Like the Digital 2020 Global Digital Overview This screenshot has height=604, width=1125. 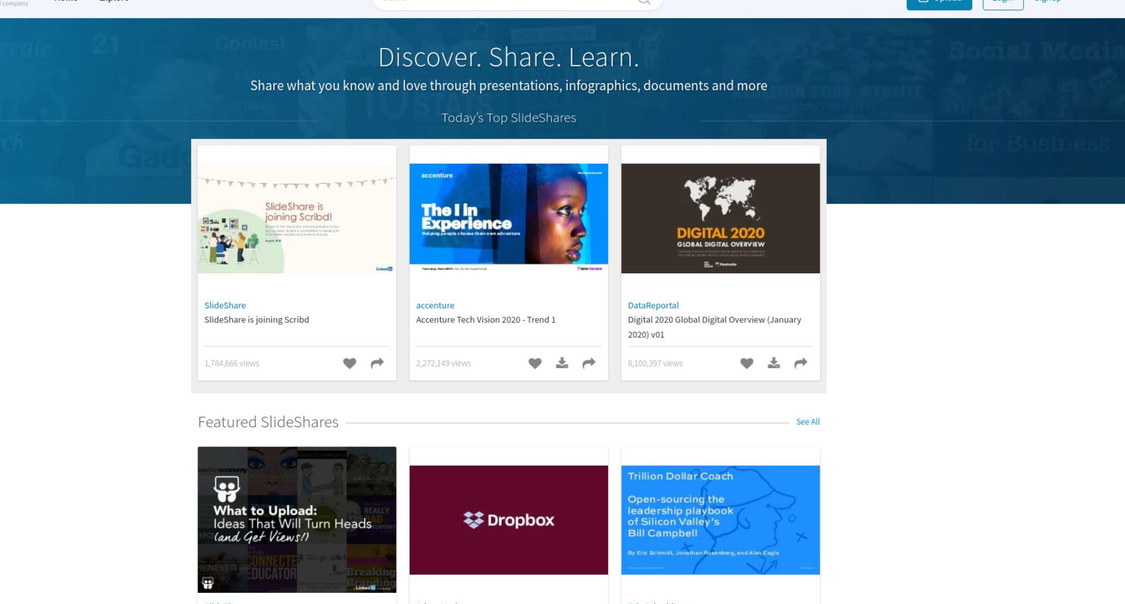point(746,363)
